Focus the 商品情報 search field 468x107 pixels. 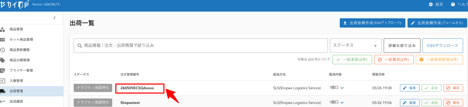[201, 46]
